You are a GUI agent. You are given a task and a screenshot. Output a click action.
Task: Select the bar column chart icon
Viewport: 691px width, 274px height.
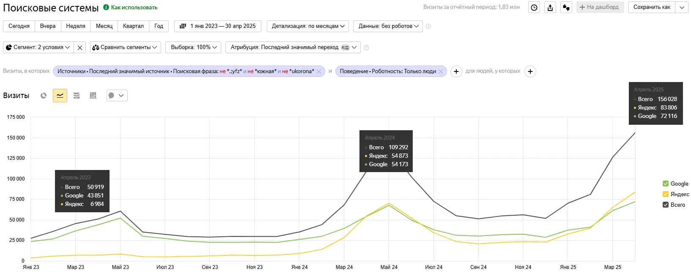tap(93, 96)
